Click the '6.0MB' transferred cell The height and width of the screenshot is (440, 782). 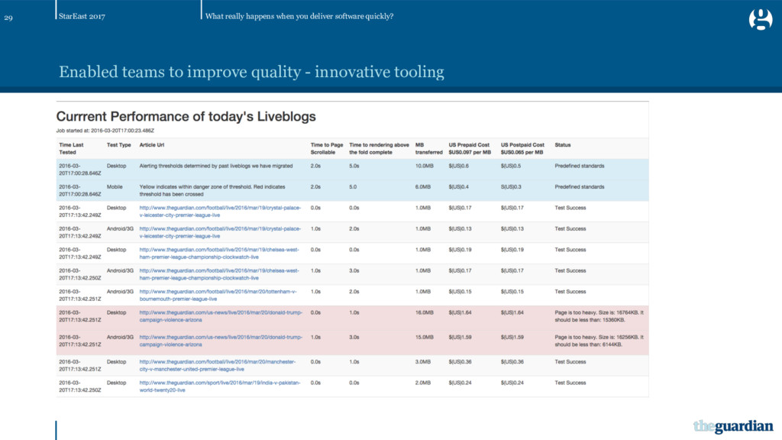coord(423,187)
